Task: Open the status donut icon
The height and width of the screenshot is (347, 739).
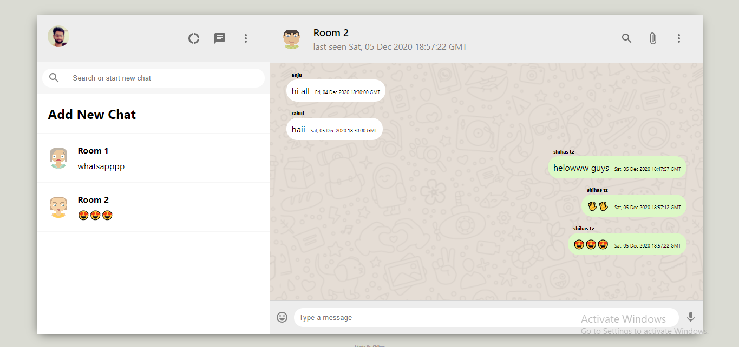Action: pyautogui.click(x=194, y=38)
